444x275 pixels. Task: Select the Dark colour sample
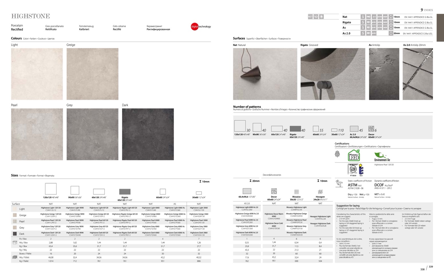[x=148, y=134]
